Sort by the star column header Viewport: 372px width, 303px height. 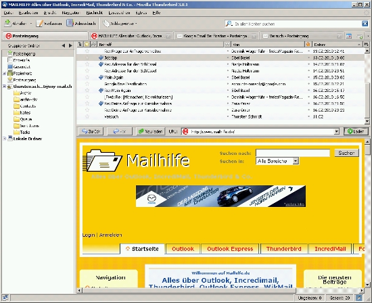(x=87, y=44)
